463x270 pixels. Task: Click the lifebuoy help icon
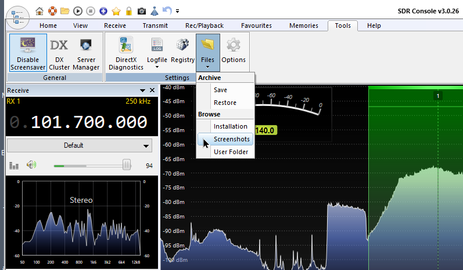pyautogui.click(x=52, y=10)
